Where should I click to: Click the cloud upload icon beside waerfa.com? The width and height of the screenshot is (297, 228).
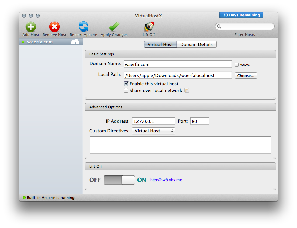point(75,42)
